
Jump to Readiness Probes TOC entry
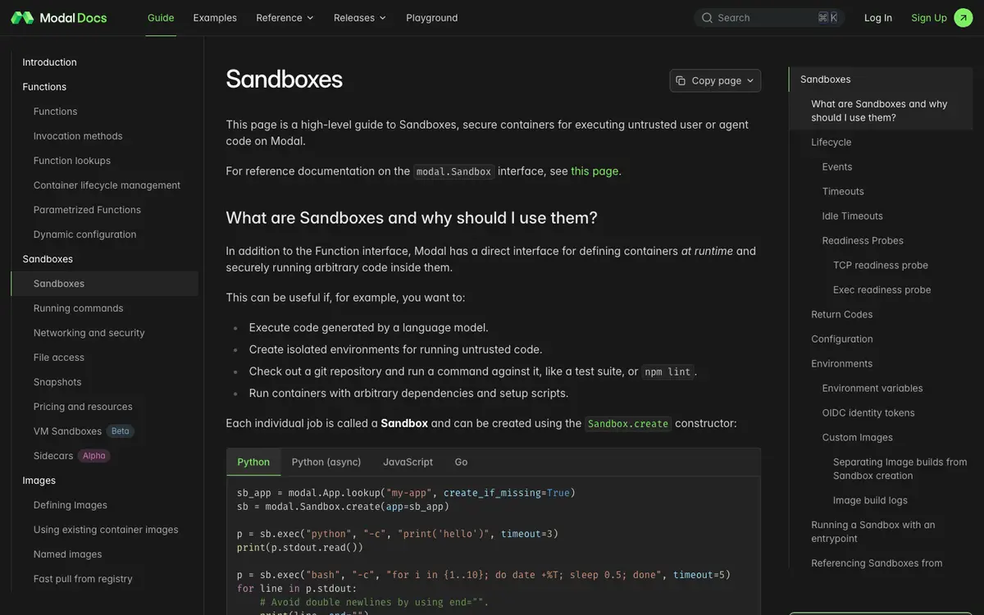click(863, 240)
